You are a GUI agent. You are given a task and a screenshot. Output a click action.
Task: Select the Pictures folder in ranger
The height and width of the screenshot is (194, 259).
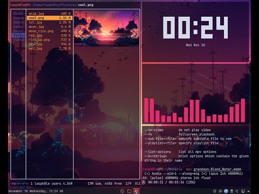click(x=19, y=36)
